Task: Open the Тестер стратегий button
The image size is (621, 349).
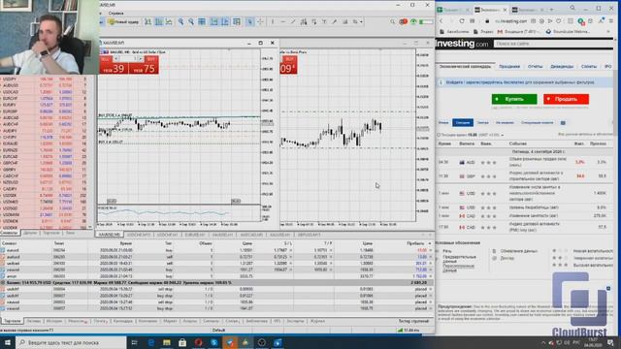Action: click(x=414, y=321)
